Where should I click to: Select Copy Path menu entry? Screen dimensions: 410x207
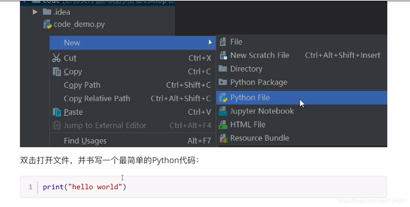(132, 85)
